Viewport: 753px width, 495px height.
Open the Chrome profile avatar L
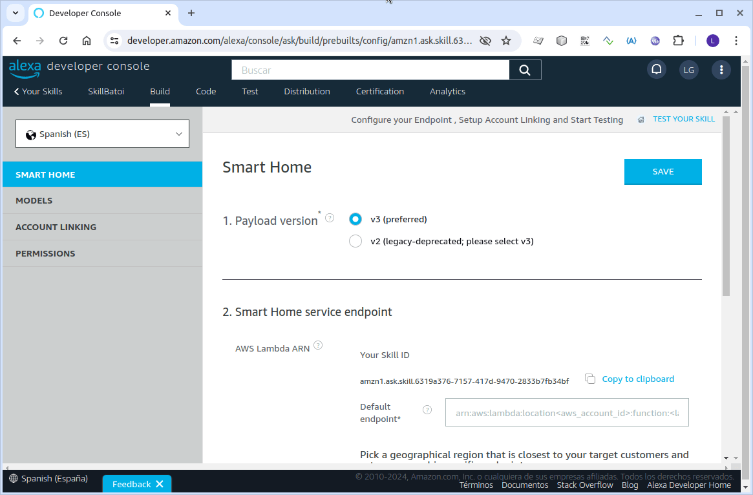click(713, 41)
